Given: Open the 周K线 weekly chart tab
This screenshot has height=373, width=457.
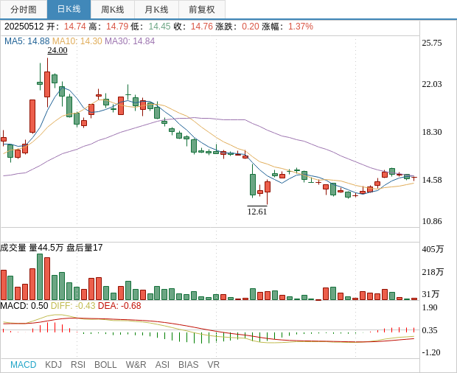Looking at the screenshot, I should tap(113, 10).
